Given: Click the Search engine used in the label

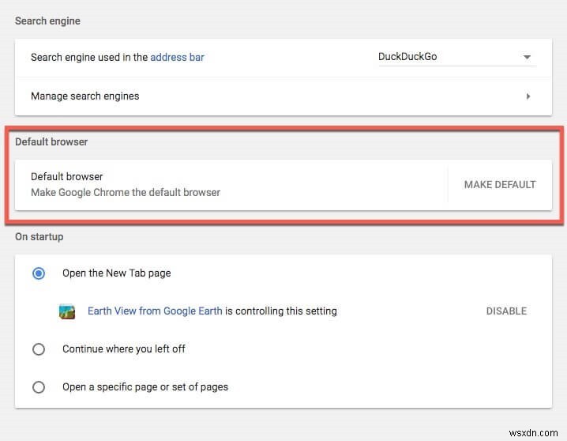Looking at the screenshot, I should 88,58.
